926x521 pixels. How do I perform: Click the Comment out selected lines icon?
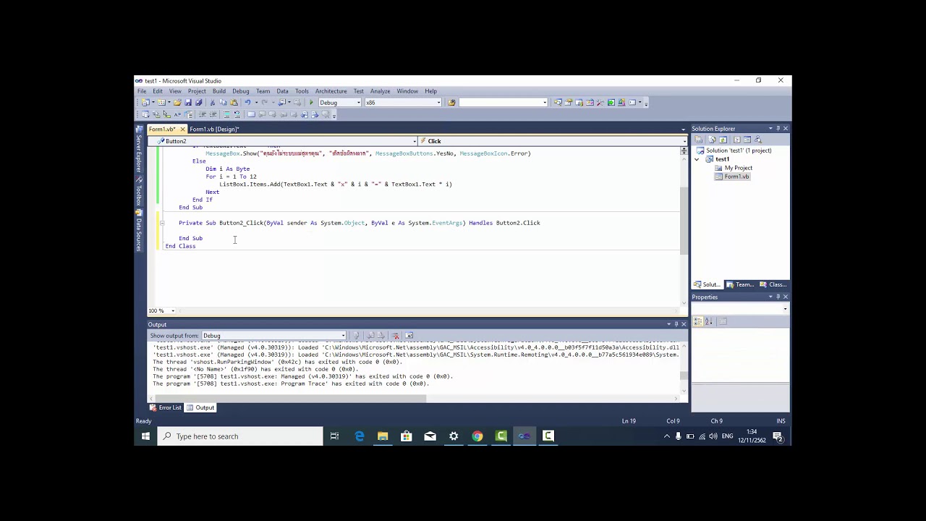[x=226, y=114]
